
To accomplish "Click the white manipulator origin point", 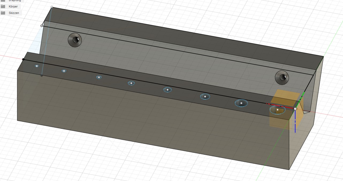I will point(295,109).
